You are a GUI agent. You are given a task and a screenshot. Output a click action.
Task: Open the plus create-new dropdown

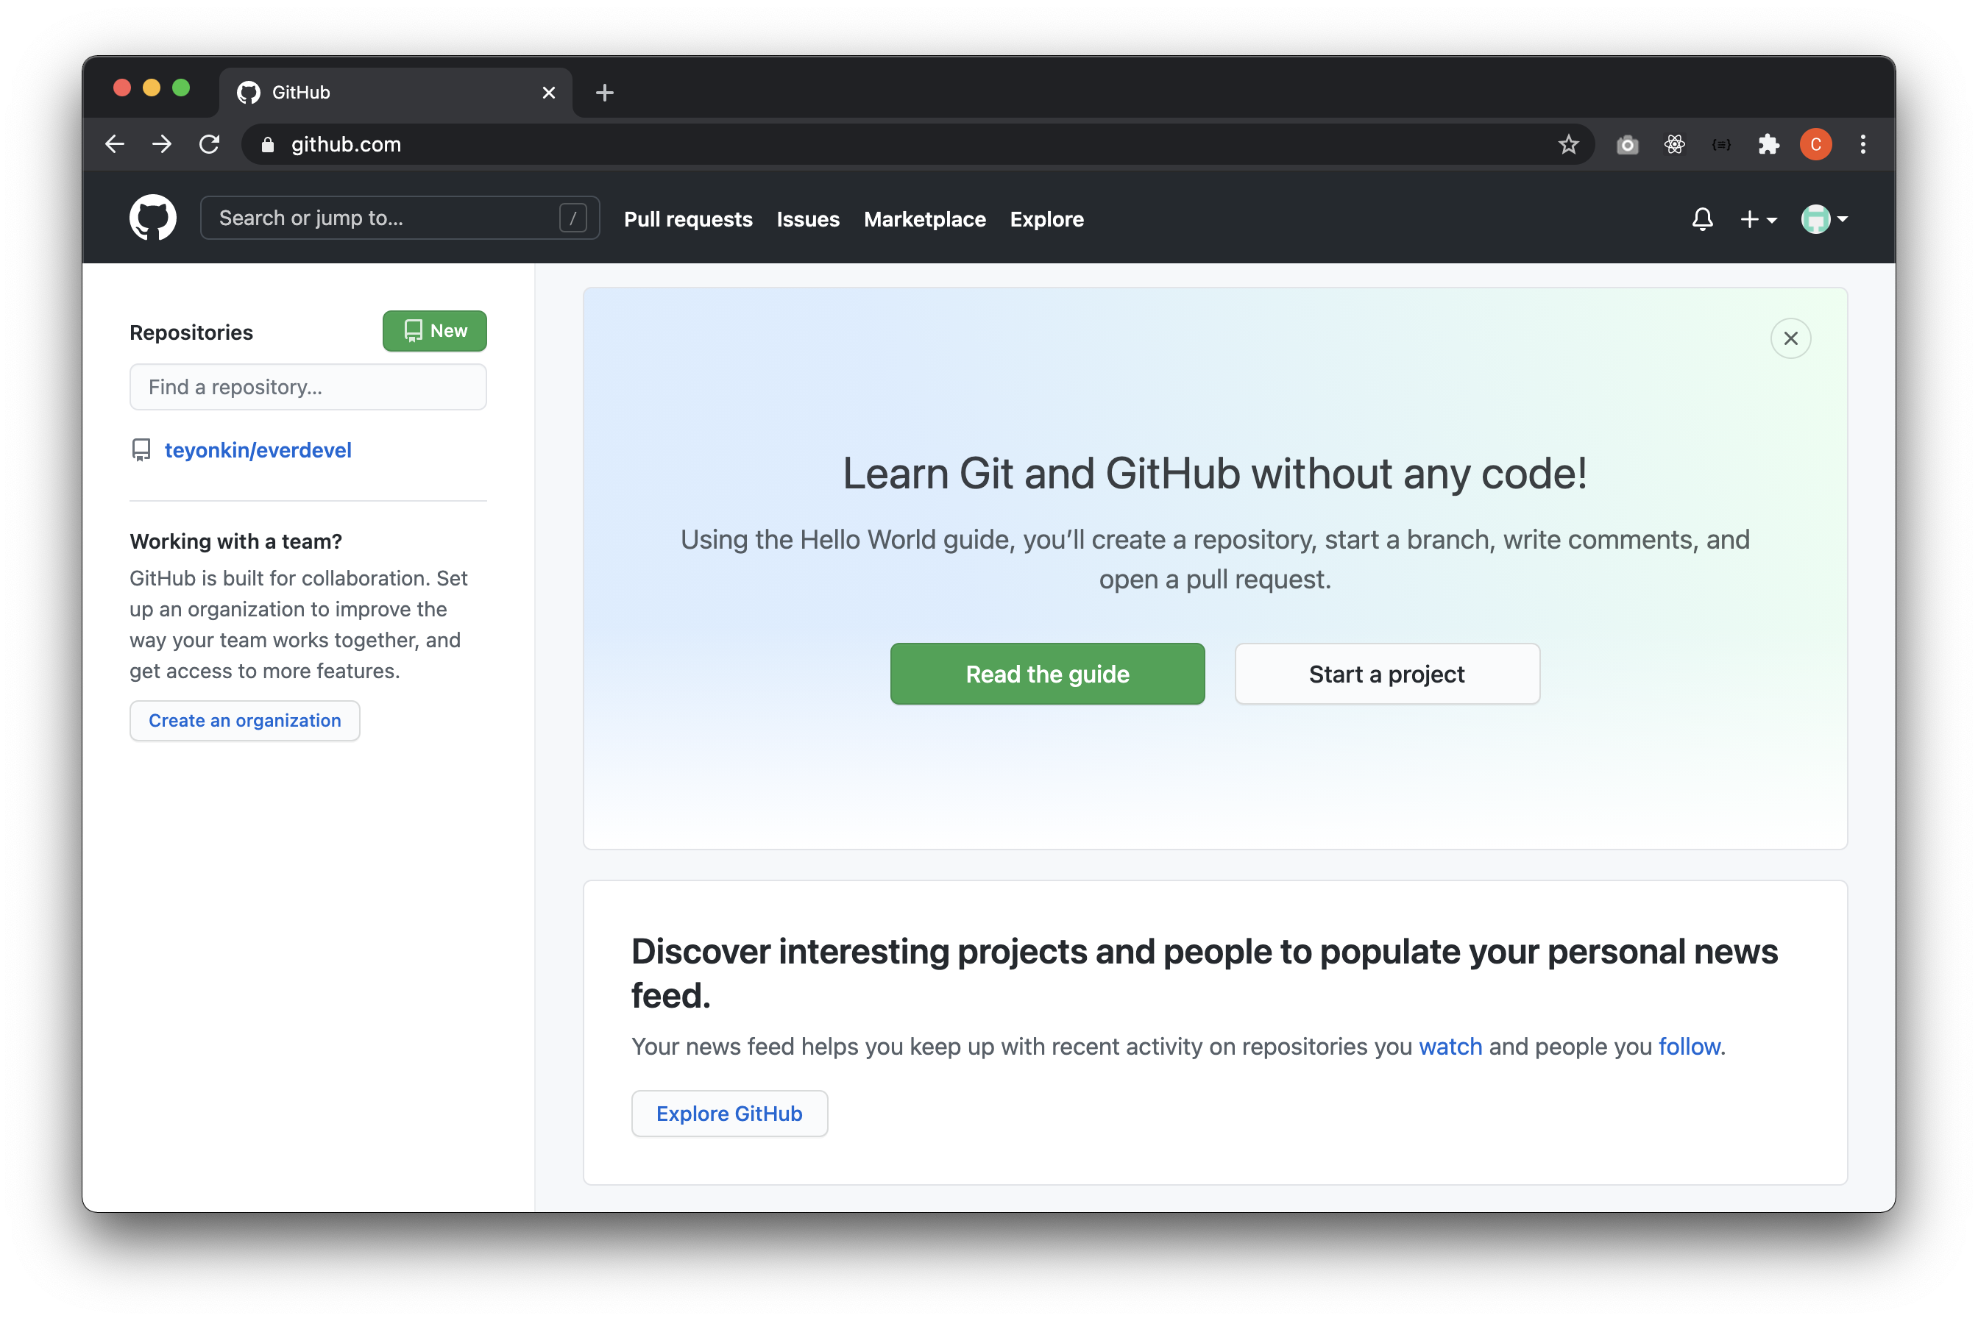coord(1758,219)
